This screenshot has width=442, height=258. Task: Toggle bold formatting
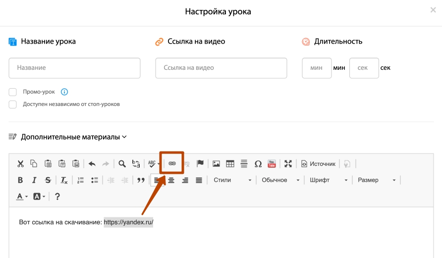20,180
